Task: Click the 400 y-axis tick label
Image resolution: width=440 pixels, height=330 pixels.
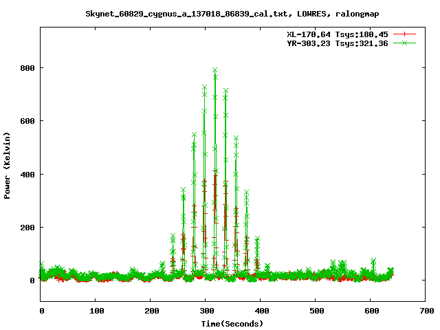Action: [27, 174]
